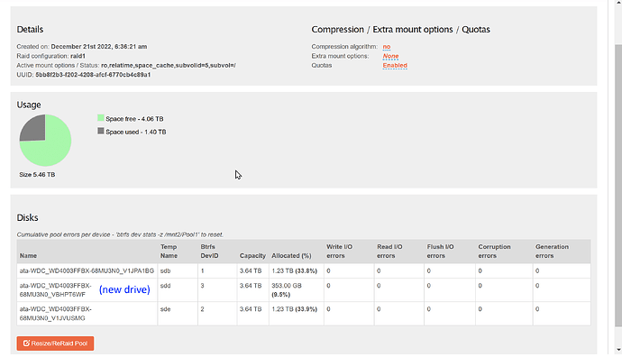Change compression algorithm 'no' link
The height and width of the screenshot is (357, 622).
click(x=387, y=47)
